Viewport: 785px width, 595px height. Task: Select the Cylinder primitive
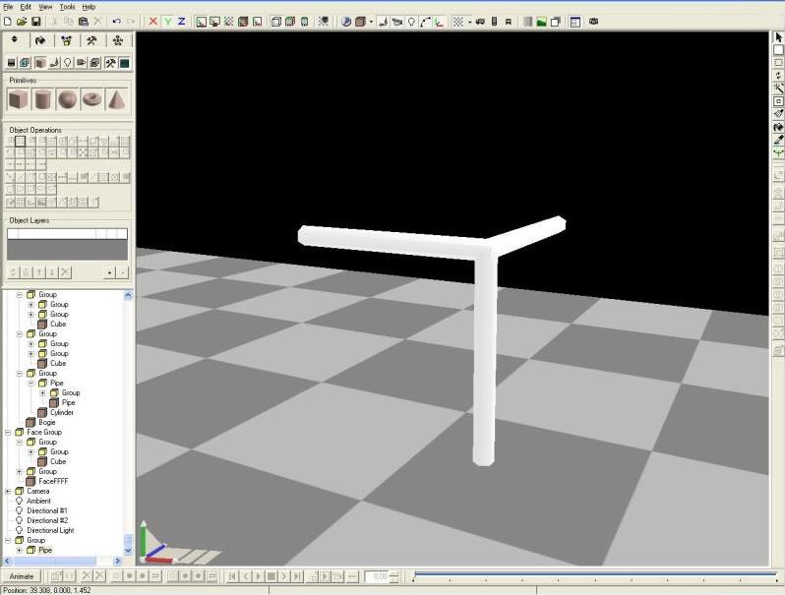(x=42, y=99)
